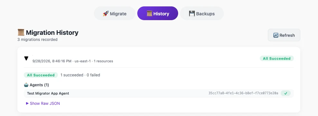
Task: Click the '1 succeeded · 0 failed' summary
Action: tap(80, 75)
